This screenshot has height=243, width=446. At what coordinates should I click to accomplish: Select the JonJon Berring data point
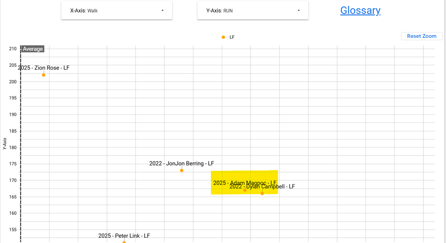(181, 171)
